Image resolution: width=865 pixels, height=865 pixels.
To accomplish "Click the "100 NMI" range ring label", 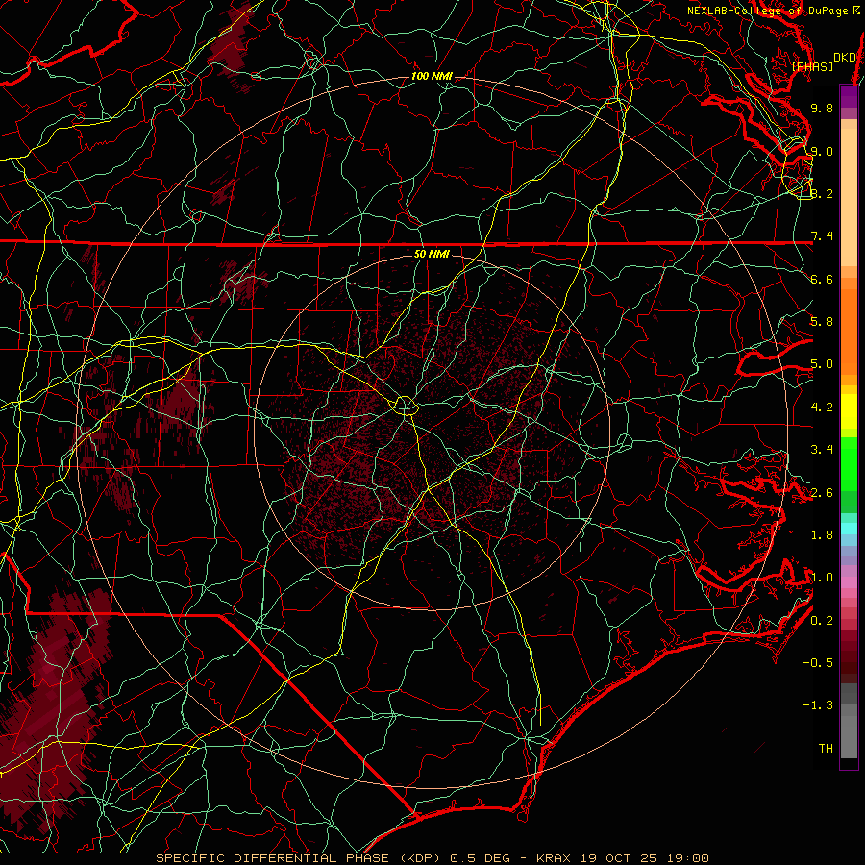I will (x=432, y=76).
